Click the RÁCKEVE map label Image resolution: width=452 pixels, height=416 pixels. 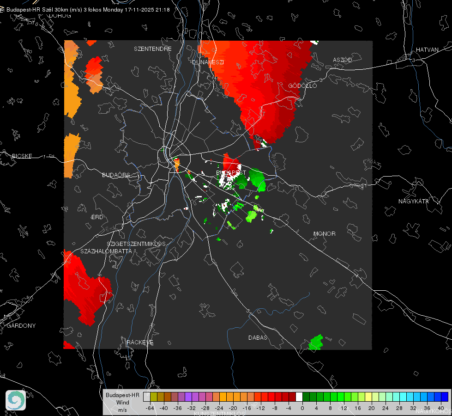point(140,342)
